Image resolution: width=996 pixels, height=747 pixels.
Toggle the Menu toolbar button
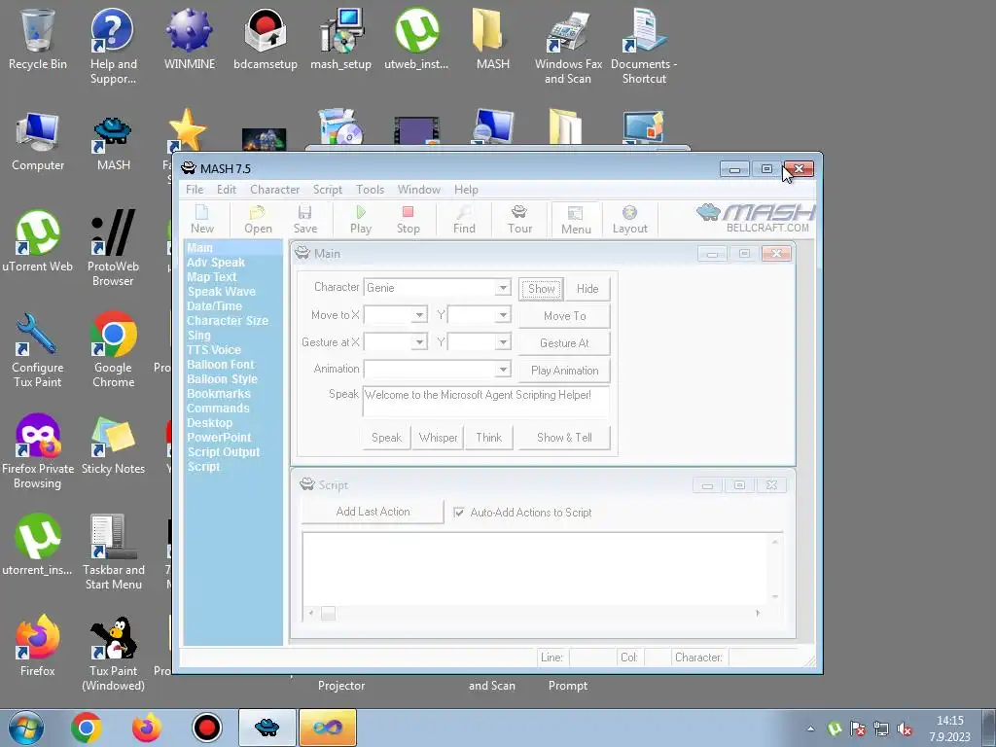tap(576, 220)
